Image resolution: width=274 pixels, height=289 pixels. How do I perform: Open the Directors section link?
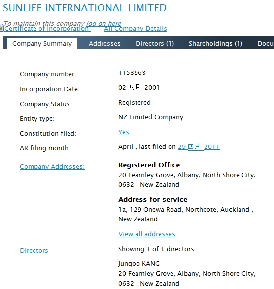point(34,251)
